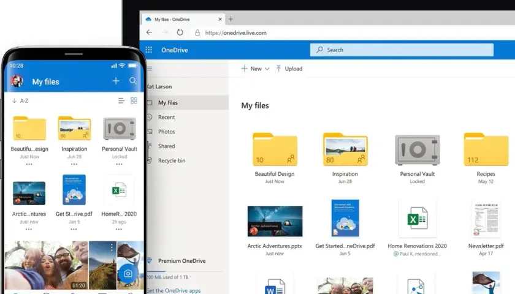
Task: Tap the A-Z sort option on phone
Action: pyautogui.click(x=20, y=100)
